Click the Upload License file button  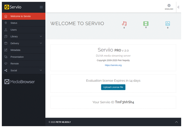point(113,87)
